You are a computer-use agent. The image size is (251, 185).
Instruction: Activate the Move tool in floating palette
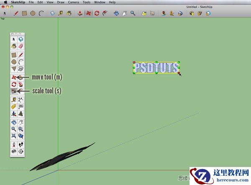14,77
